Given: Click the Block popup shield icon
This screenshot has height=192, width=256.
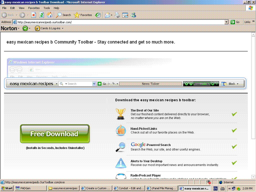Looking at the screenshot, I should (224, 84).
